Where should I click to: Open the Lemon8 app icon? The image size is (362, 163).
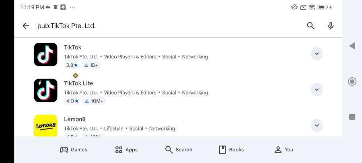point(45,126)
